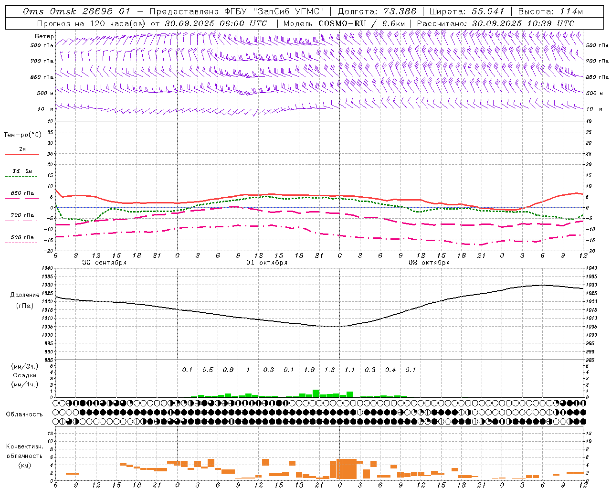
Task: Select the provider text ФГБУ "ЗапСиб УГМС"
Action: pos(274,11)
